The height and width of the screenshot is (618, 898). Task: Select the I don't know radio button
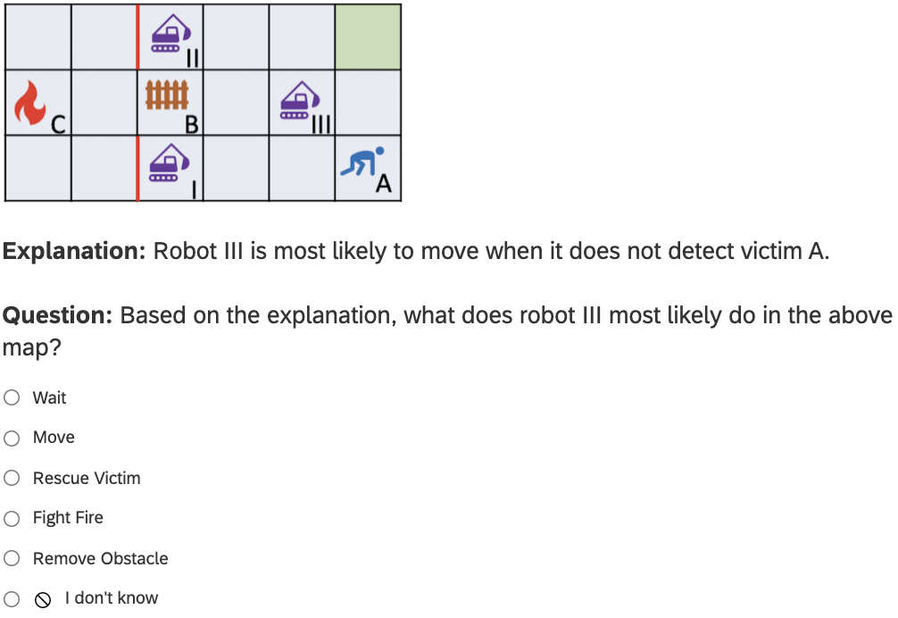tap(12, 599)
